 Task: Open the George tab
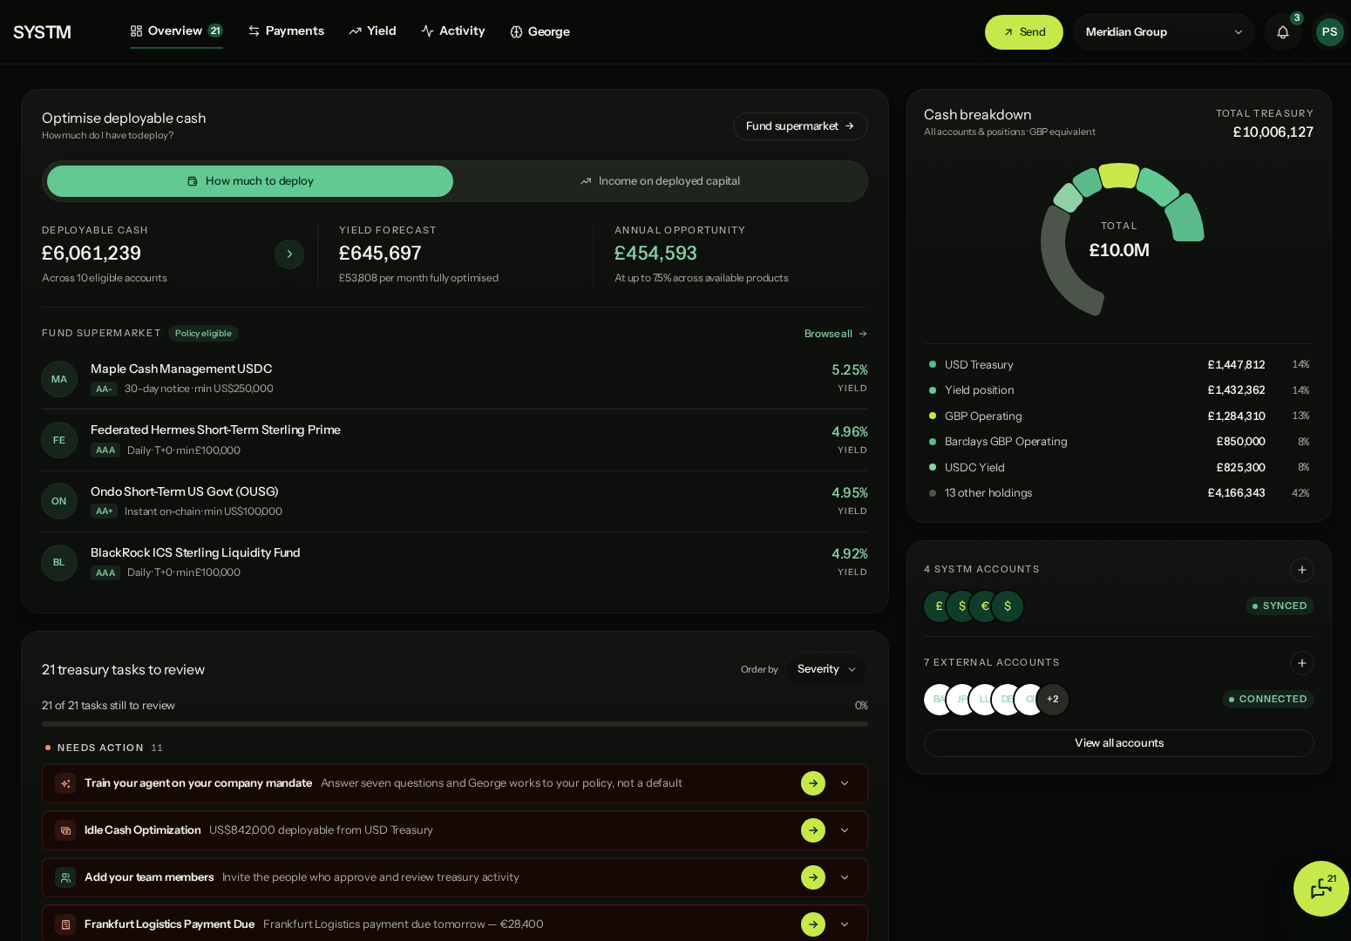click(540, 32)
